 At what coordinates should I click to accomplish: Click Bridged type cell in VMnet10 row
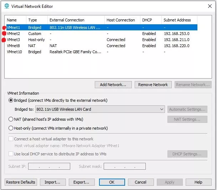coord(35,52)
